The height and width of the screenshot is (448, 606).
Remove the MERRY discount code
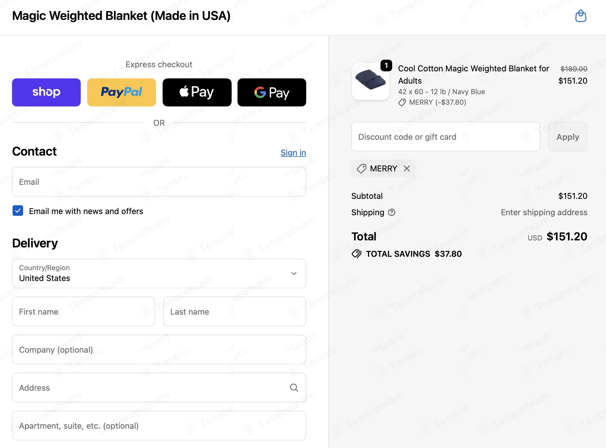click(407, 168)
